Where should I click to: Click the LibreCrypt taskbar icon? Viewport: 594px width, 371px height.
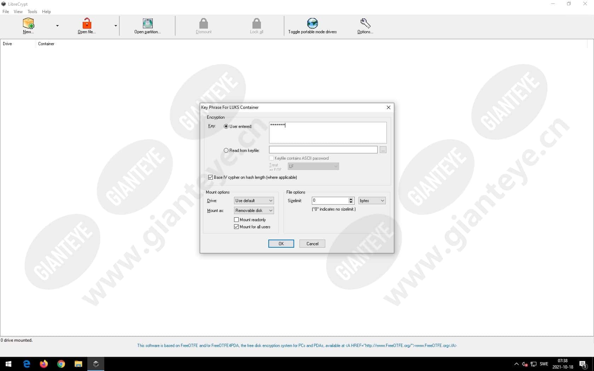[x=96, y=364]
